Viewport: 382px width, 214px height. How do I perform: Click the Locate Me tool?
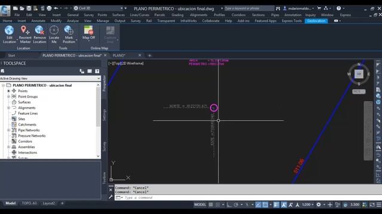pos(54,34)
